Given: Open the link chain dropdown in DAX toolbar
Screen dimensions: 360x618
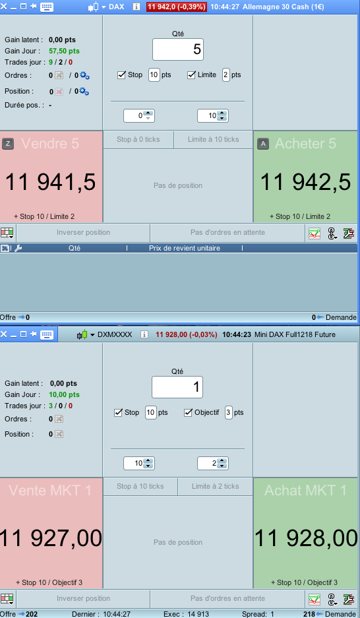Looking at the screenshot, I should pos(332,233).
